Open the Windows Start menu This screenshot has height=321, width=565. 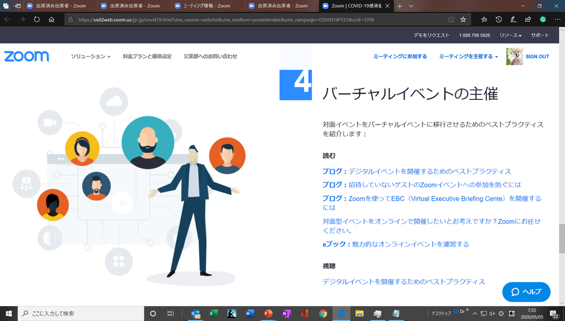[x=9, y=313]
